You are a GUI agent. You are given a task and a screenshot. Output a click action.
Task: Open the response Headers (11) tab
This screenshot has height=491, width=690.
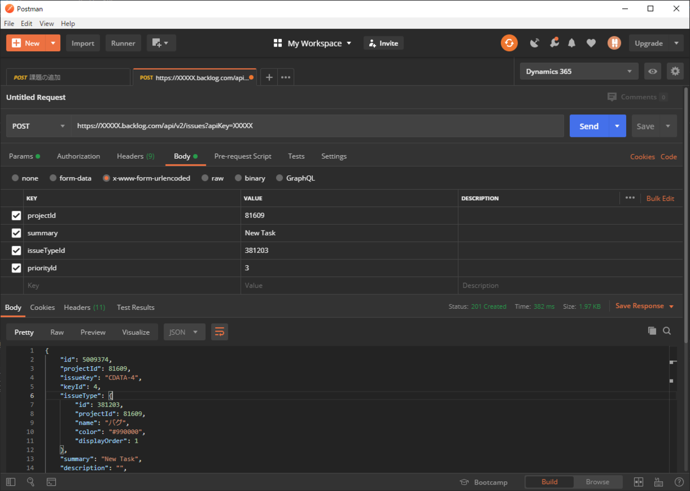point(85,307)
